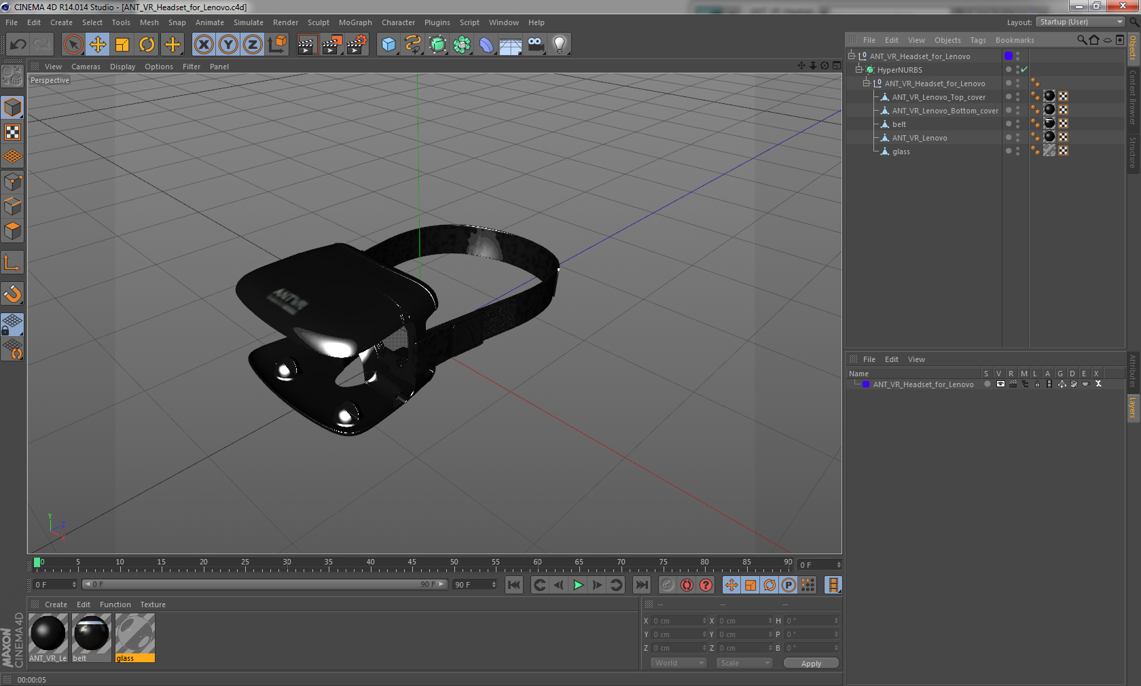Open the material manager Texture menu
Viewport: 1141px width, 686px height.
pos(153,604)
